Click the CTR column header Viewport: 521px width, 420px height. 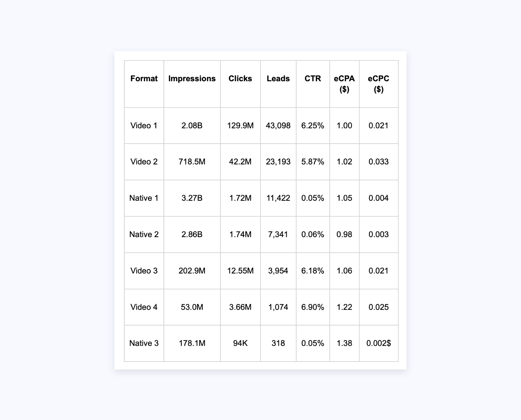coord(313,79)
